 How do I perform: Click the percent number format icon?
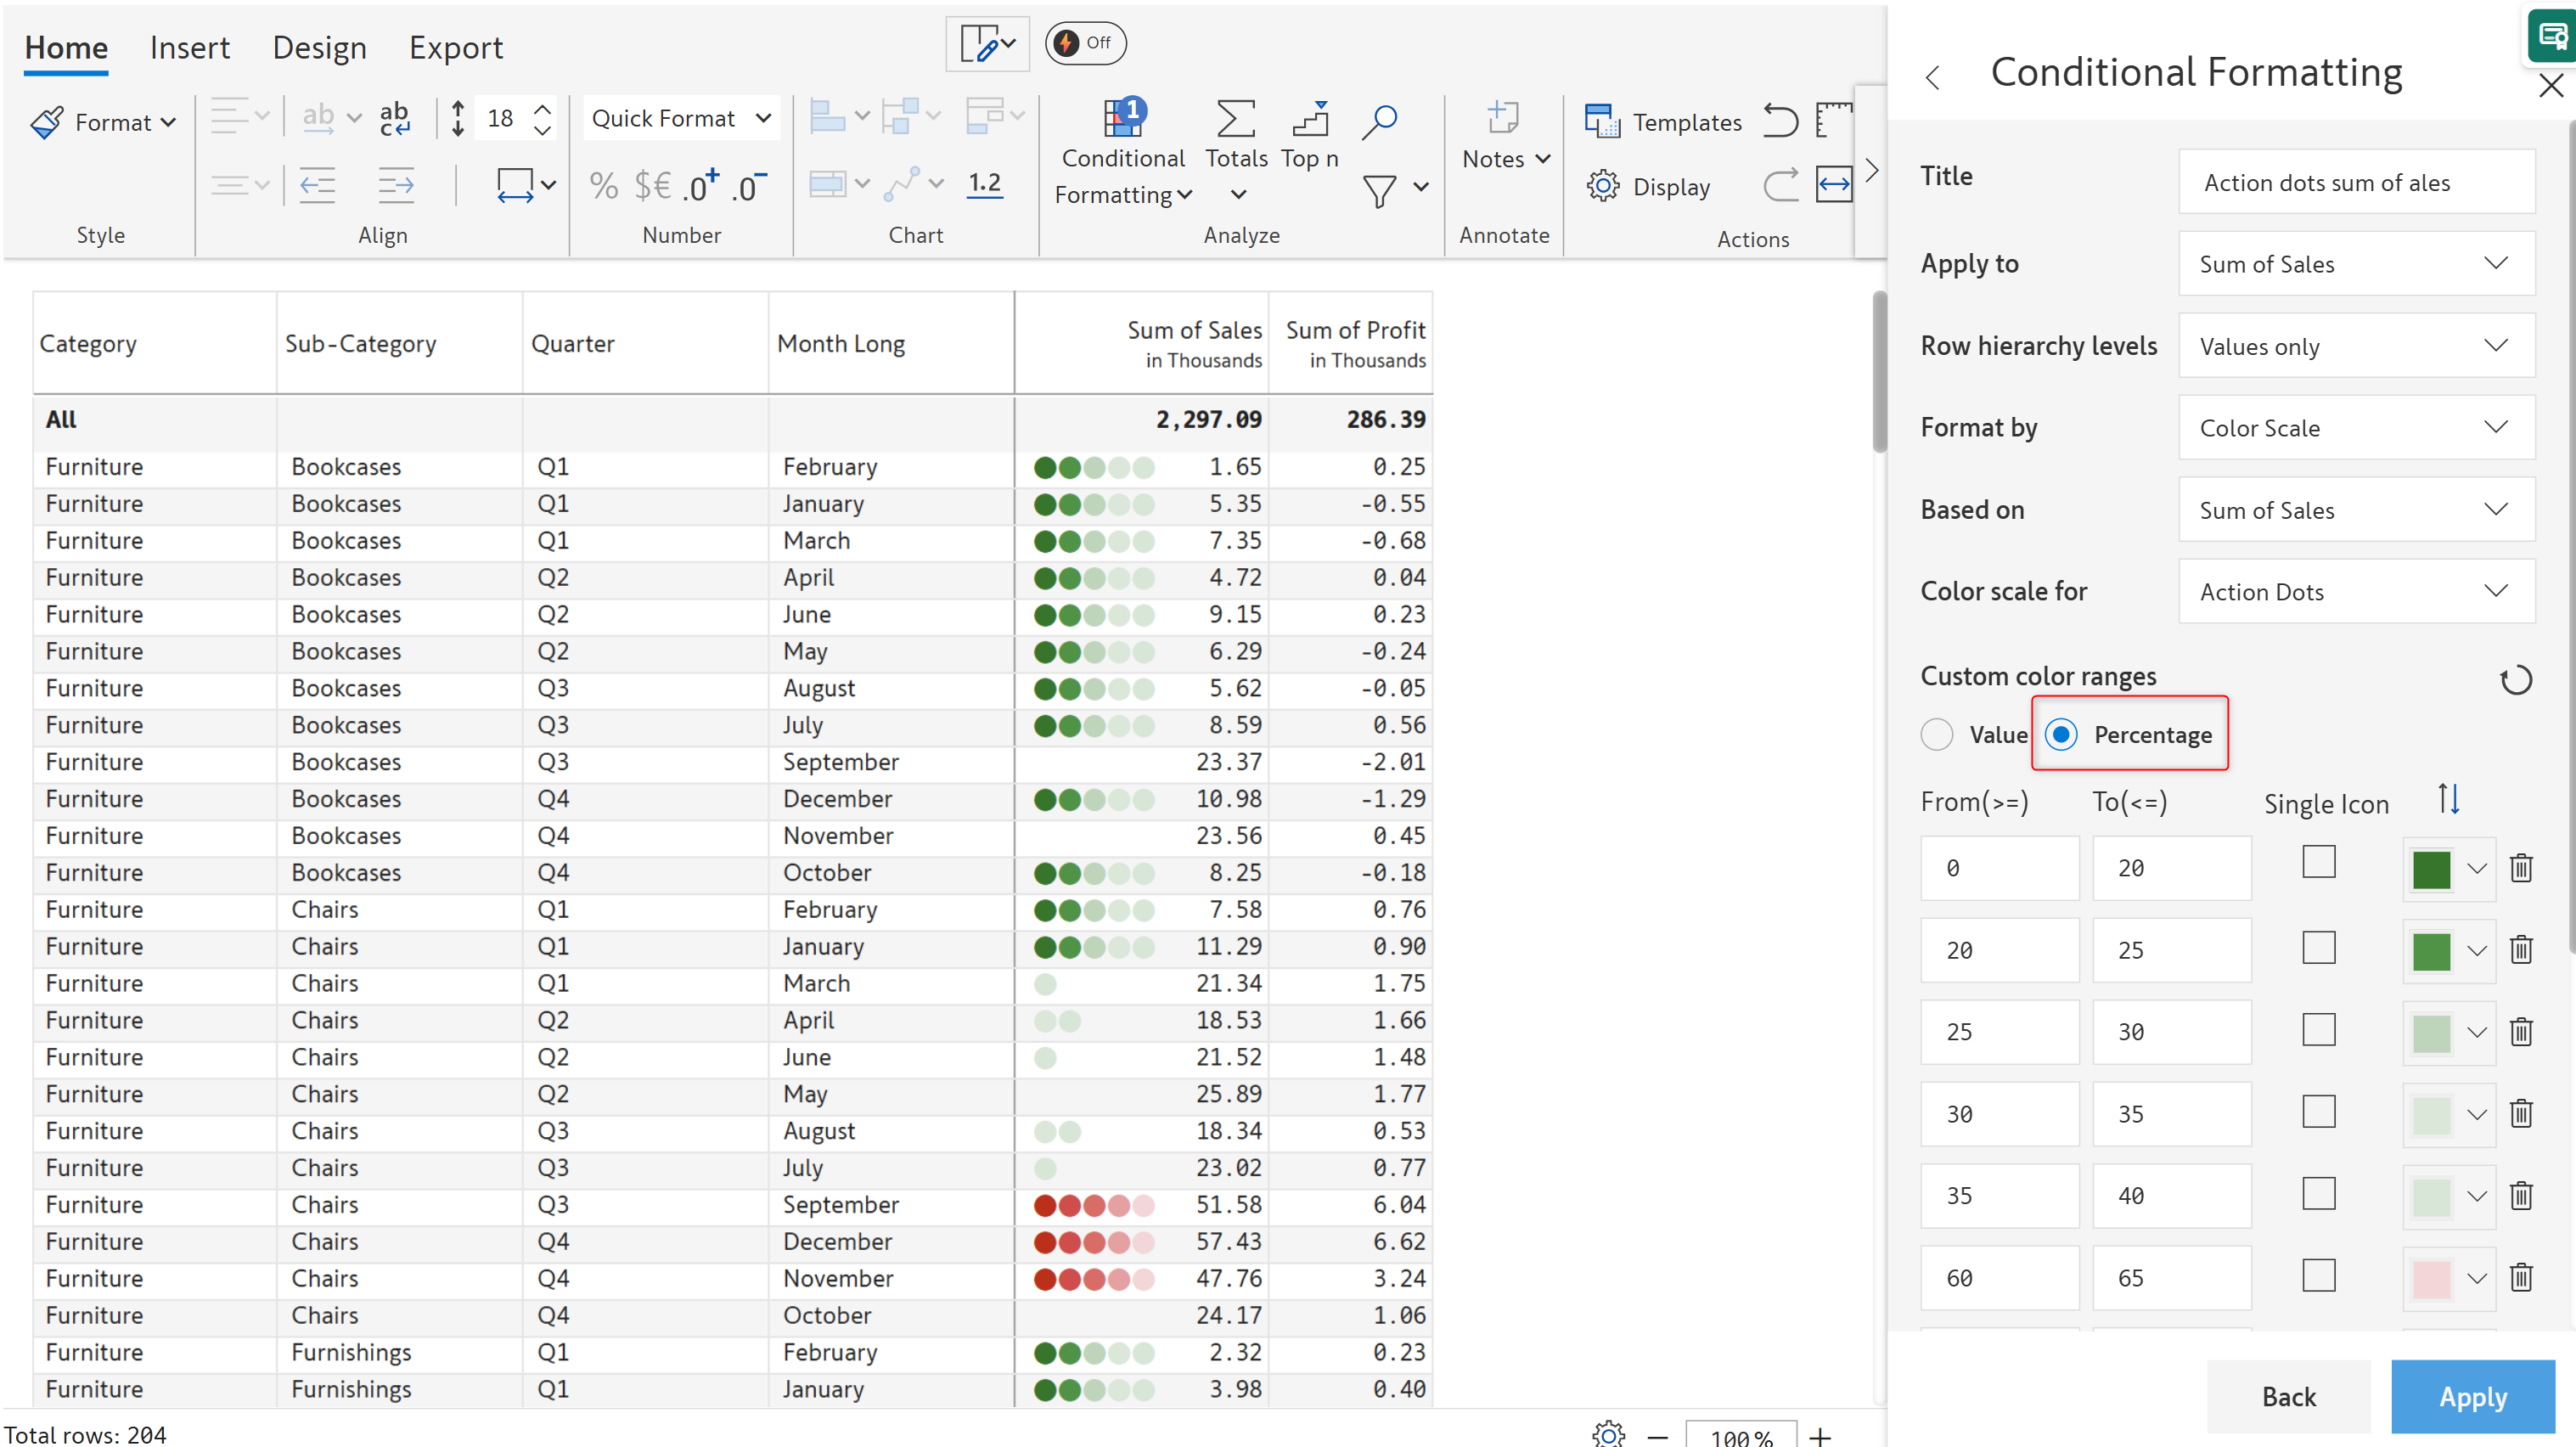[603, 186]
